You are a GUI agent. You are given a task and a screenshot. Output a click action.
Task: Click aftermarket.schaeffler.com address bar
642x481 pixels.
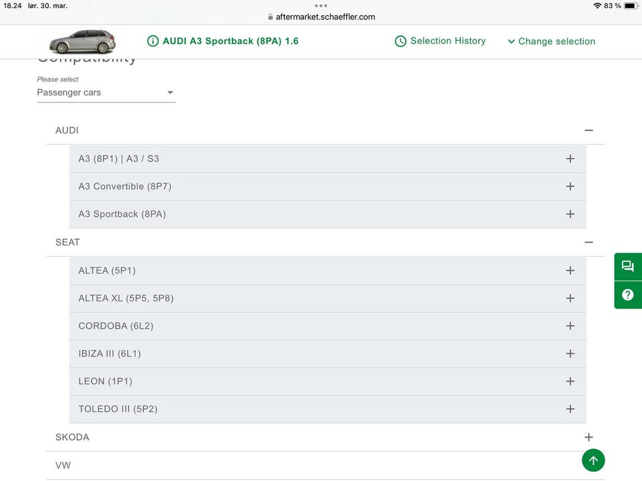pyautogui.click(x=325, y=17)
